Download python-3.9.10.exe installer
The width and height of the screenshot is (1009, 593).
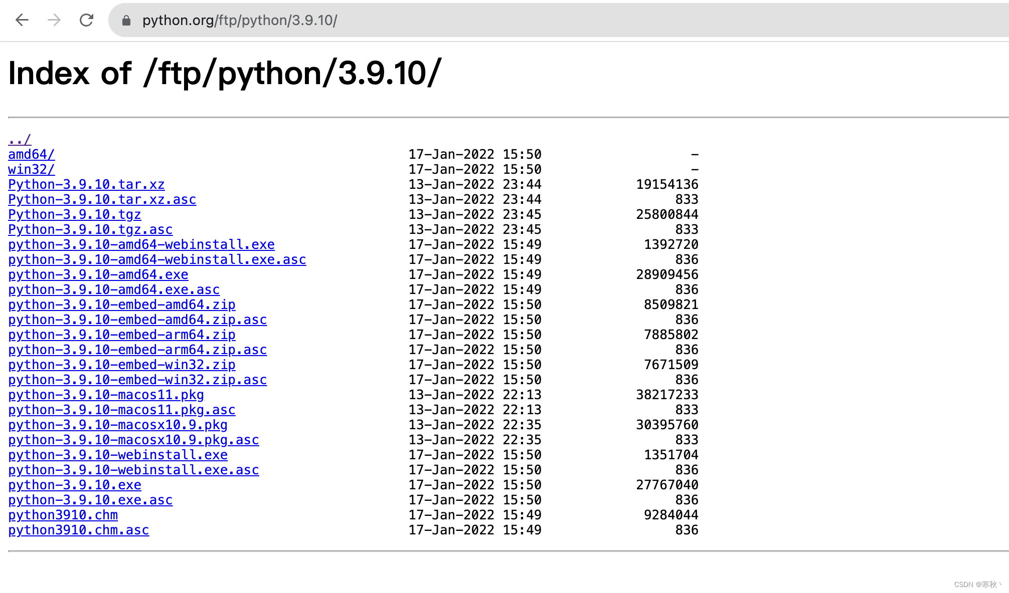tap(74, 485)
